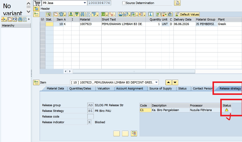Click the next item down arrow button
The height and width of the screenshot is (142, 242).
pos(175,82)
